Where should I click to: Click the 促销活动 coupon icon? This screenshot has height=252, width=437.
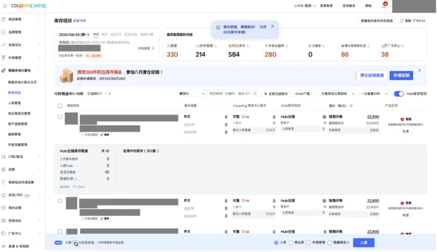click(x=3, y=221)
